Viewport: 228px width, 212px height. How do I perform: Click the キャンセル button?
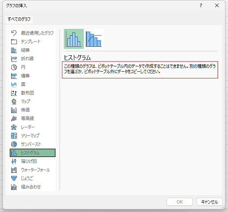tap(209, 202)
